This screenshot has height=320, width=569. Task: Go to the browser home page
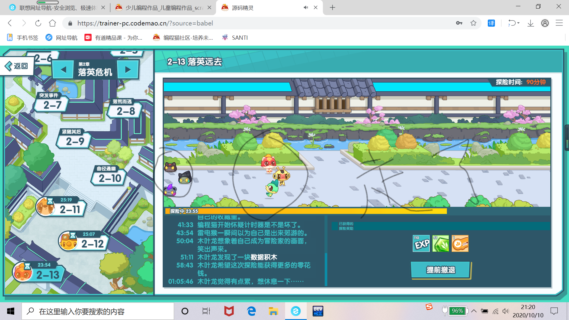52,23
